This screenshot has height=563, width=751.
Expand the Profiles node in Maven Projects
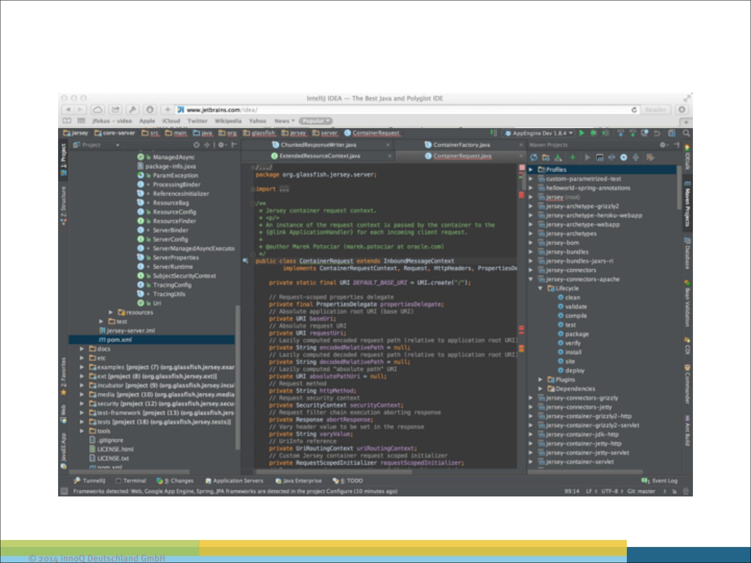pos(531,170)
